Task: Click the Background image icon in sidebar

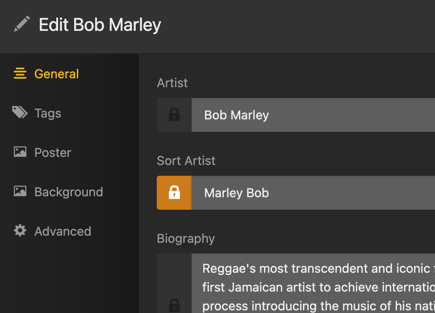Action: click(x=20, y=191)
